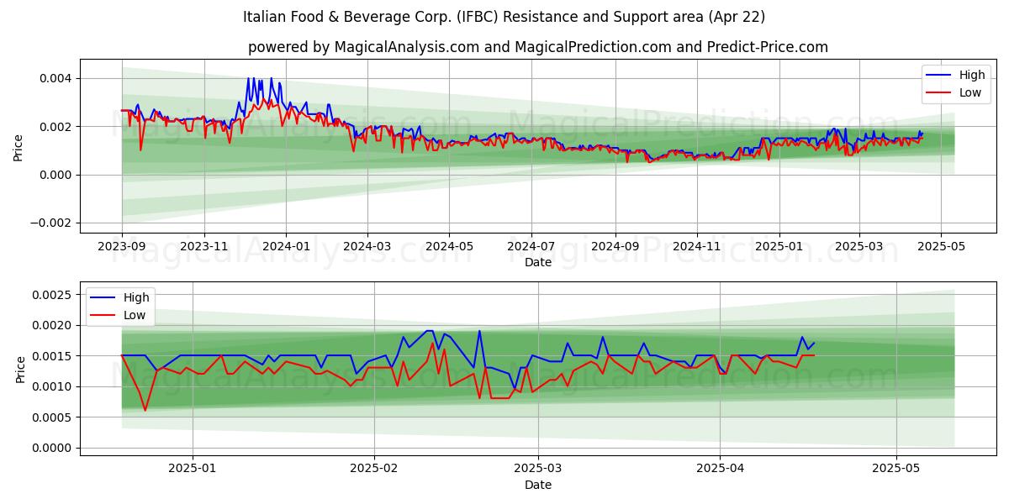Click the '2024-01' tick label on the top x-axis
Viewport: 1009px width, 504px height.
tap(286, 246)
